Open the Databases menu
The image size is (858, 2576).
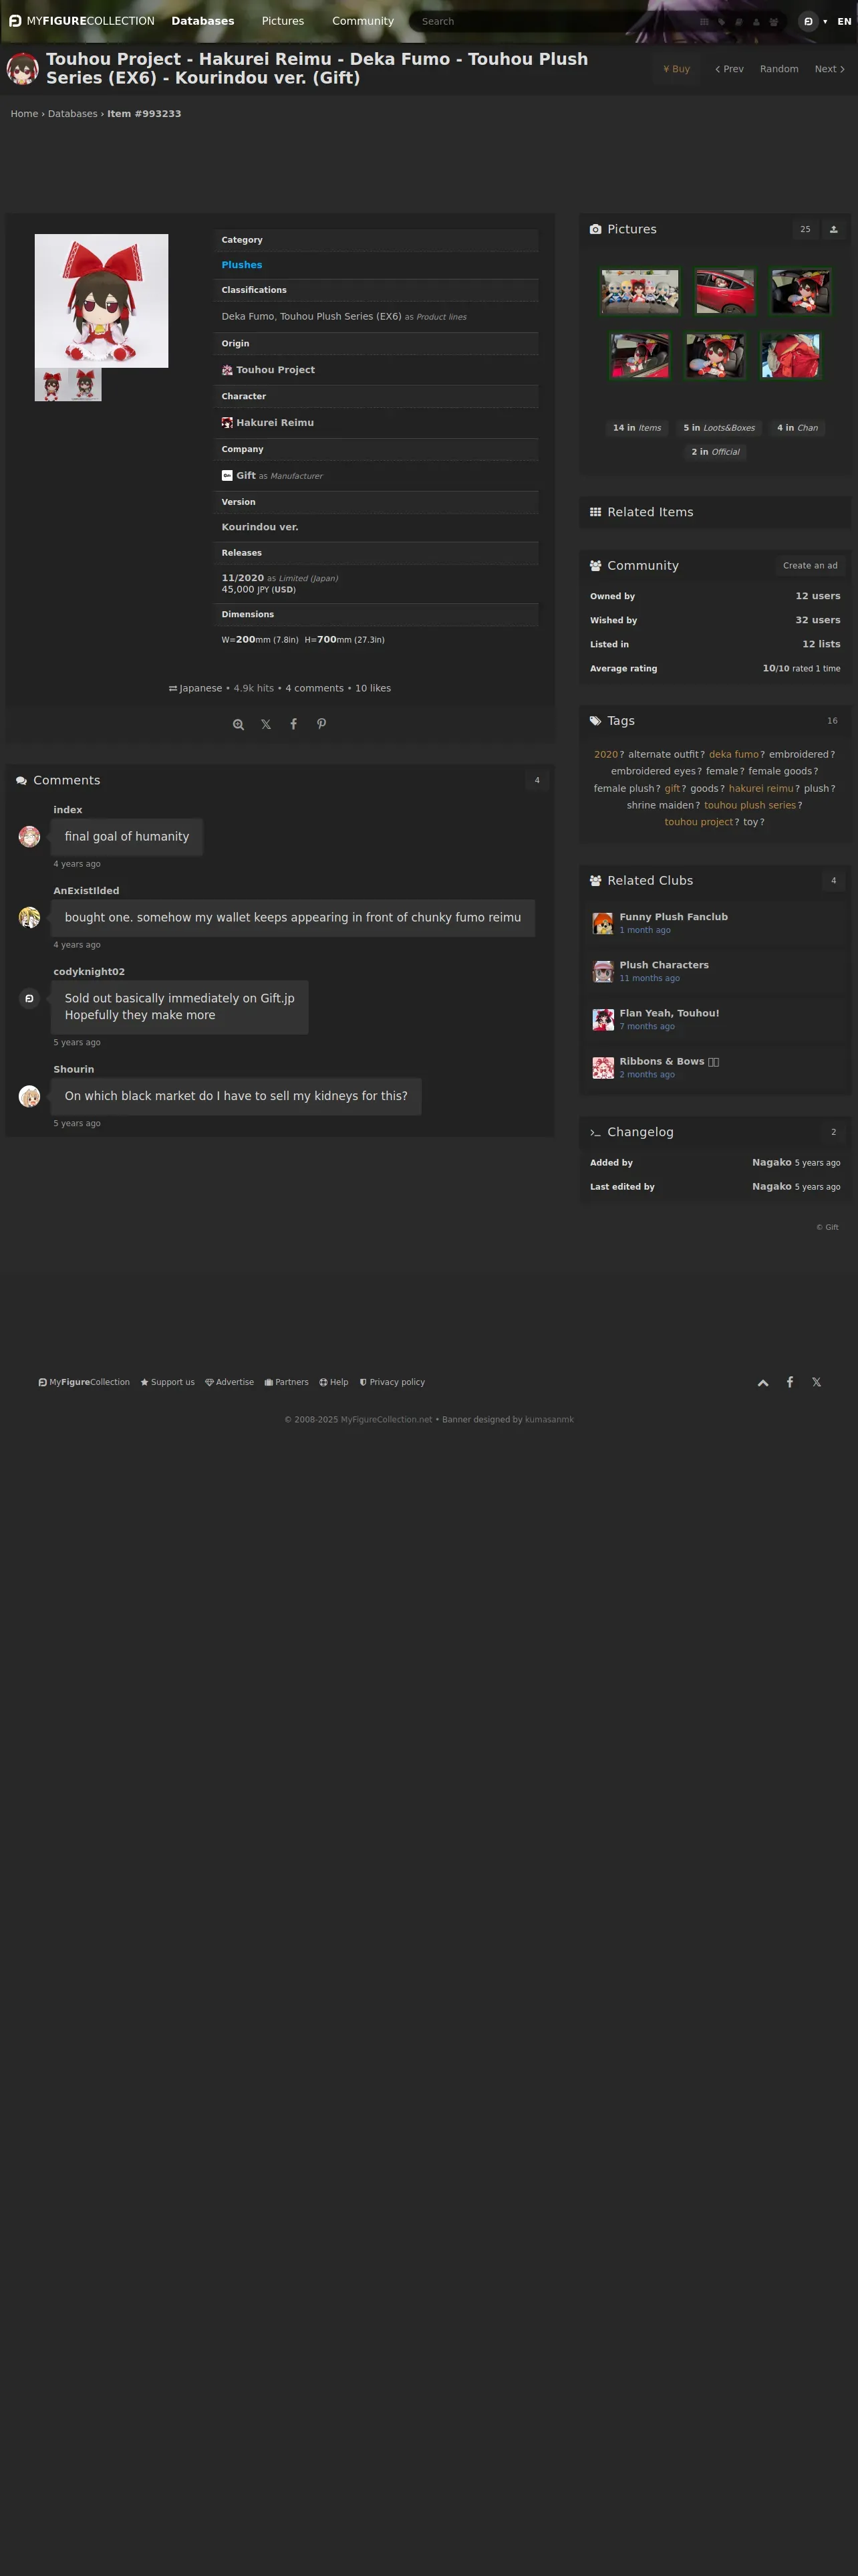pos(202,21)
